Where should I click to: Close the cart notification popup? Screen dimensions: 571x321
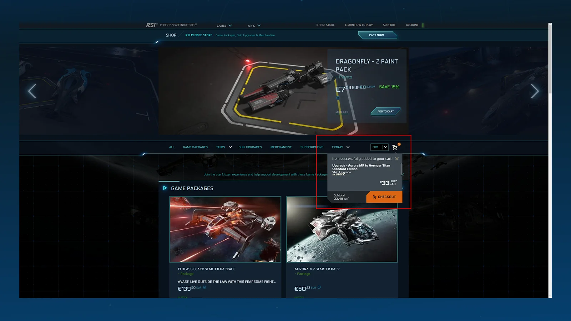click(397, 159)
